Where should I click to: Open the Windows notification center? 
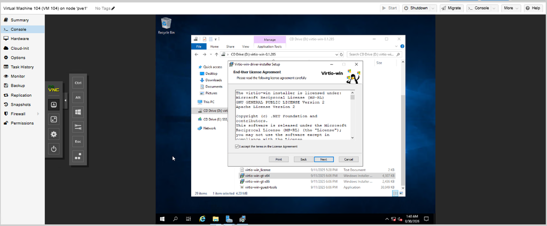(426, 219)
